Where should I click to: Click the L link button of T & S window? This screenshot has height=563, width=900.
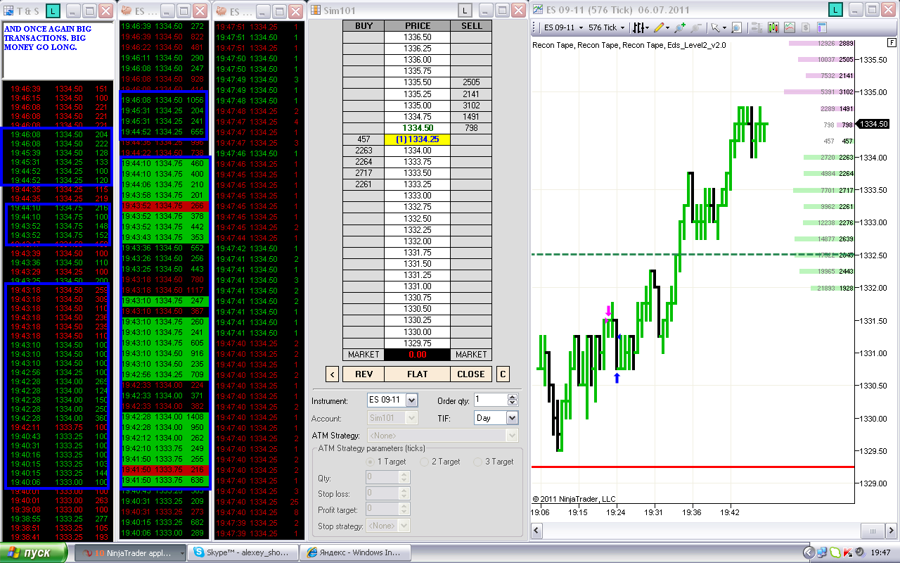click(x=54, y=10)
